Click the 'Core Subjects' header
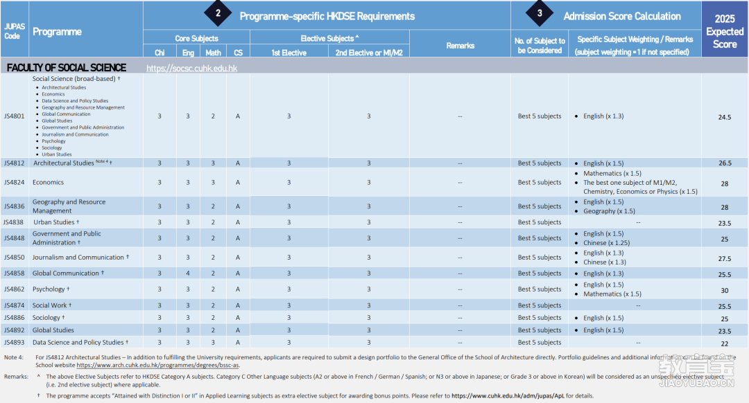 [x=196, y=38]
